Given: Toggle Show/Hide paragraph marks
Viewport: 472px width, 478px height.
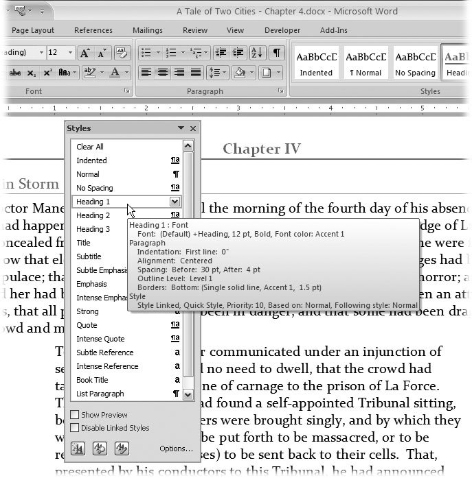Looking at the screenshot, I should 277,53.
